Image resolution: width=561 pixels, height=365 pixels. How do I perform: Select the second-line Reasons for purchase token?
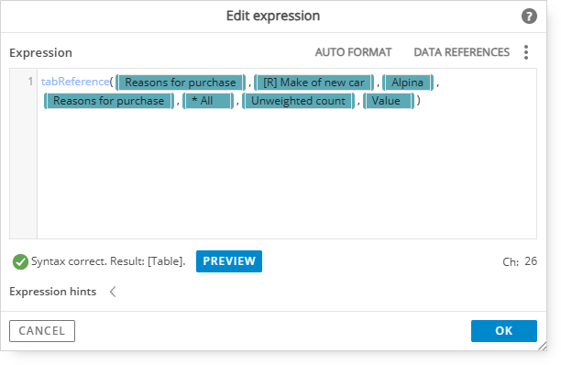[109, 101]
